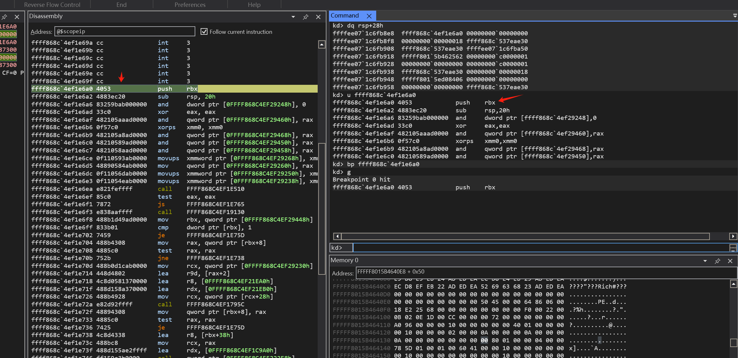
Task: Close the Memory 0 panel
Action: 730,261
